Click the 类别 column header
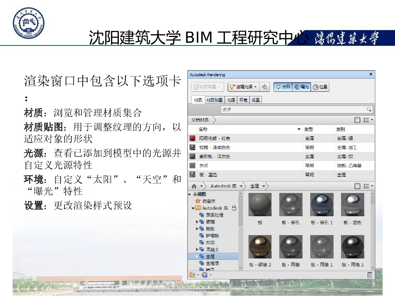The height and width of the screenshot is (296, 395). point(354,129)
